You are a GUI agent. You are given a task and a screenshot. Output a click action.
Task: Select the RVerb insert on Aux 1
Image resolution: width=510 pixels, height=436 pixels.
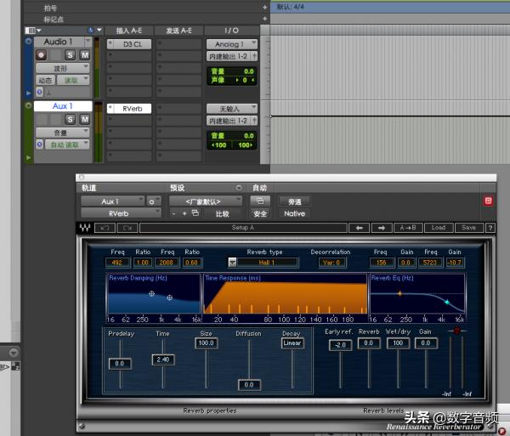pos(132,108)
